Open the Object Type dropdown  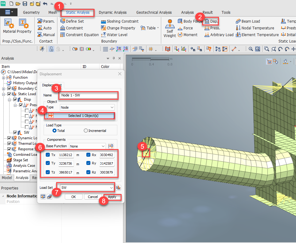(87, 107)
